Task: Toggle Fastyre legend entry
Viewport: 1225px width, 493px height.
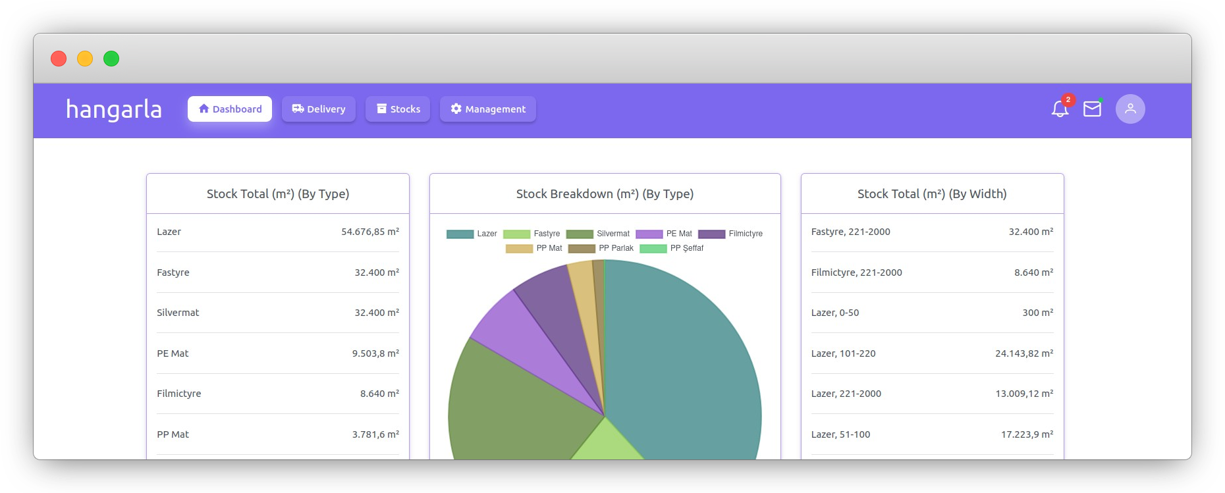Action: tap(531, 234)
